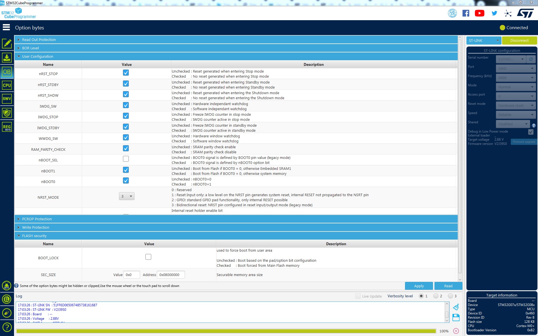This screenshot has width=538, height=336.
Task: Click the SEC_SIZE Value input field
Action: click(131, 275)
